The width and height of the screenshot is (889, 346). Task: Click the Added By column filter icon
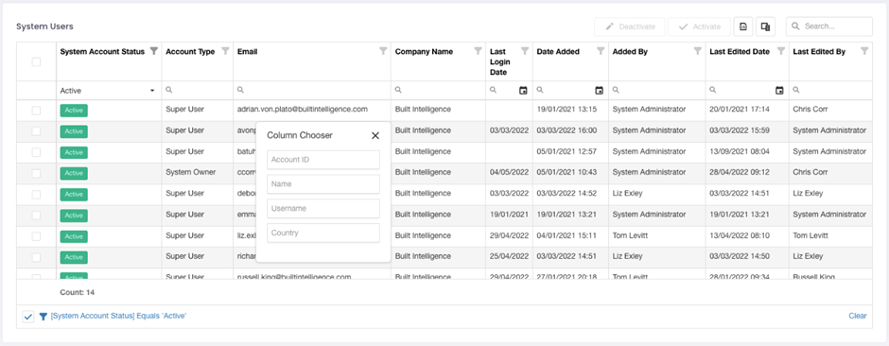coord(698,51)
